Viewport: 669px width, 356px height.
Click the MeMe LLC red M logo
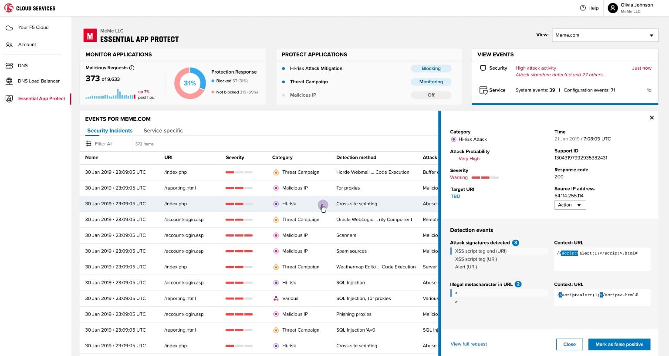90,35
